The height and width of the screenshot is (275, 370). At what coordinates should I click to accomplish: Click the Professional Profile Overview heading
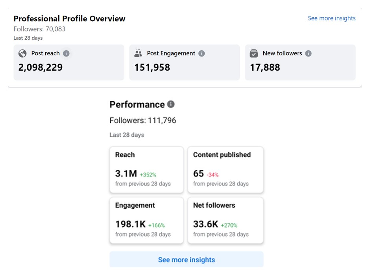[69, 18]
